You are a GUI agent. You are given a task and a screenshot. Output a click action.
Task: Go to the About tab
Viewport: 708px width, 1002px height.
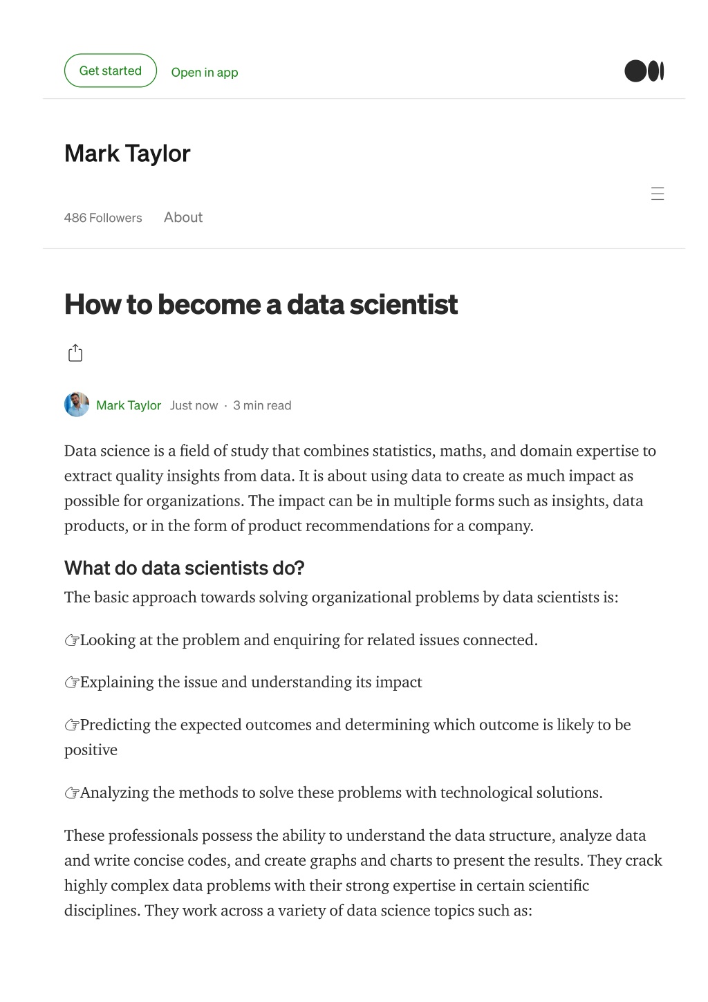(x=183, y=217)
